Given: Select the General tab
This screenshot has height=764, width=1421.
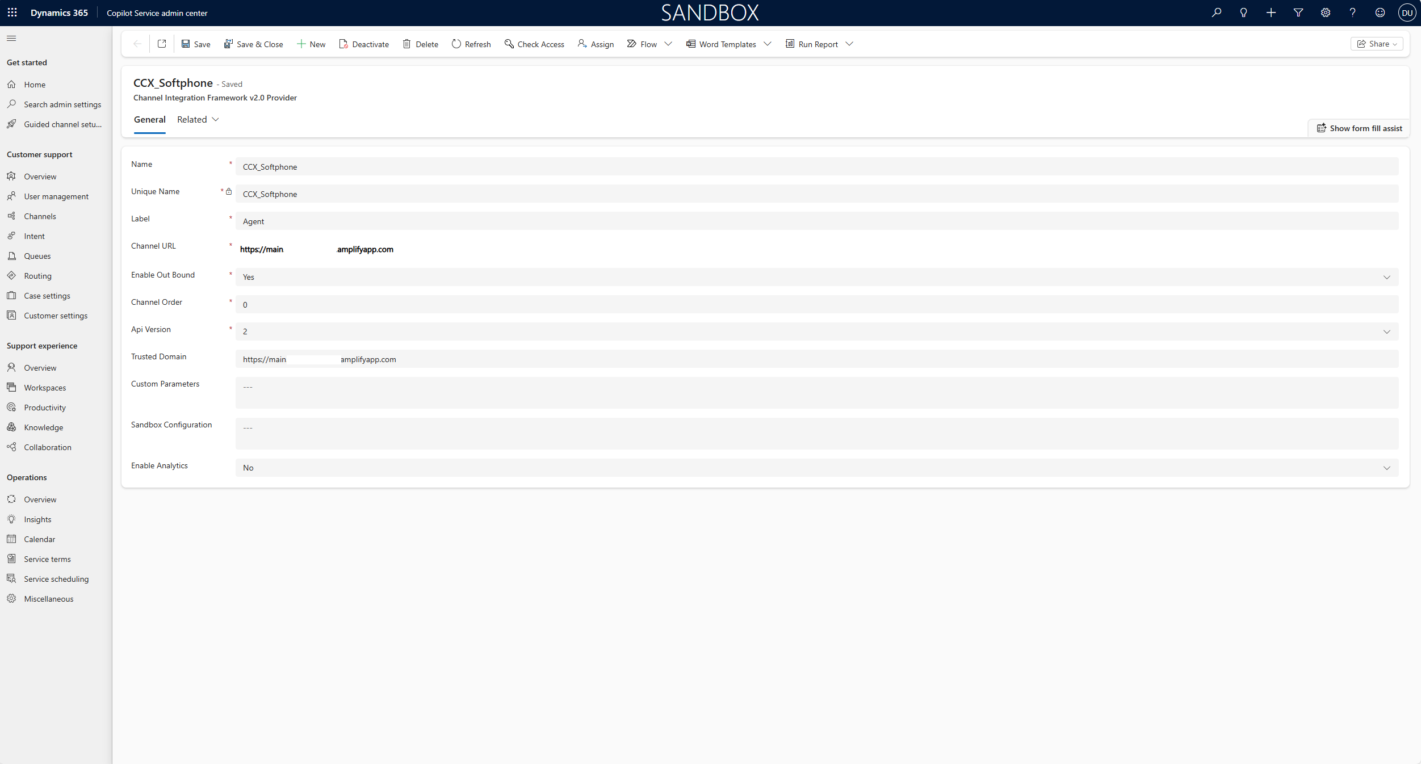Looking at the screenshot, I should point(150,119).
